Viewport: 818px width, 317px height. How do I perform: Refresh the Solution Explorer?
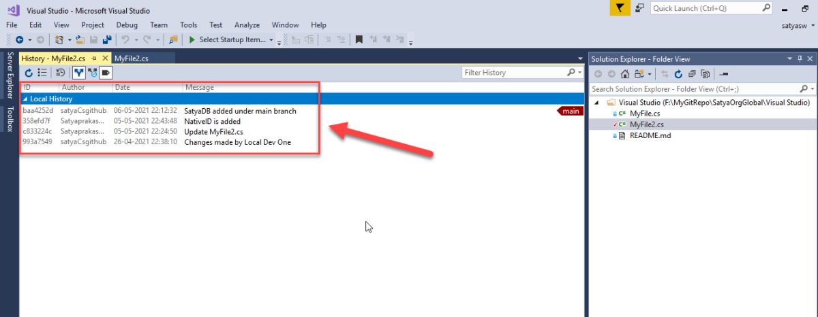679,74
